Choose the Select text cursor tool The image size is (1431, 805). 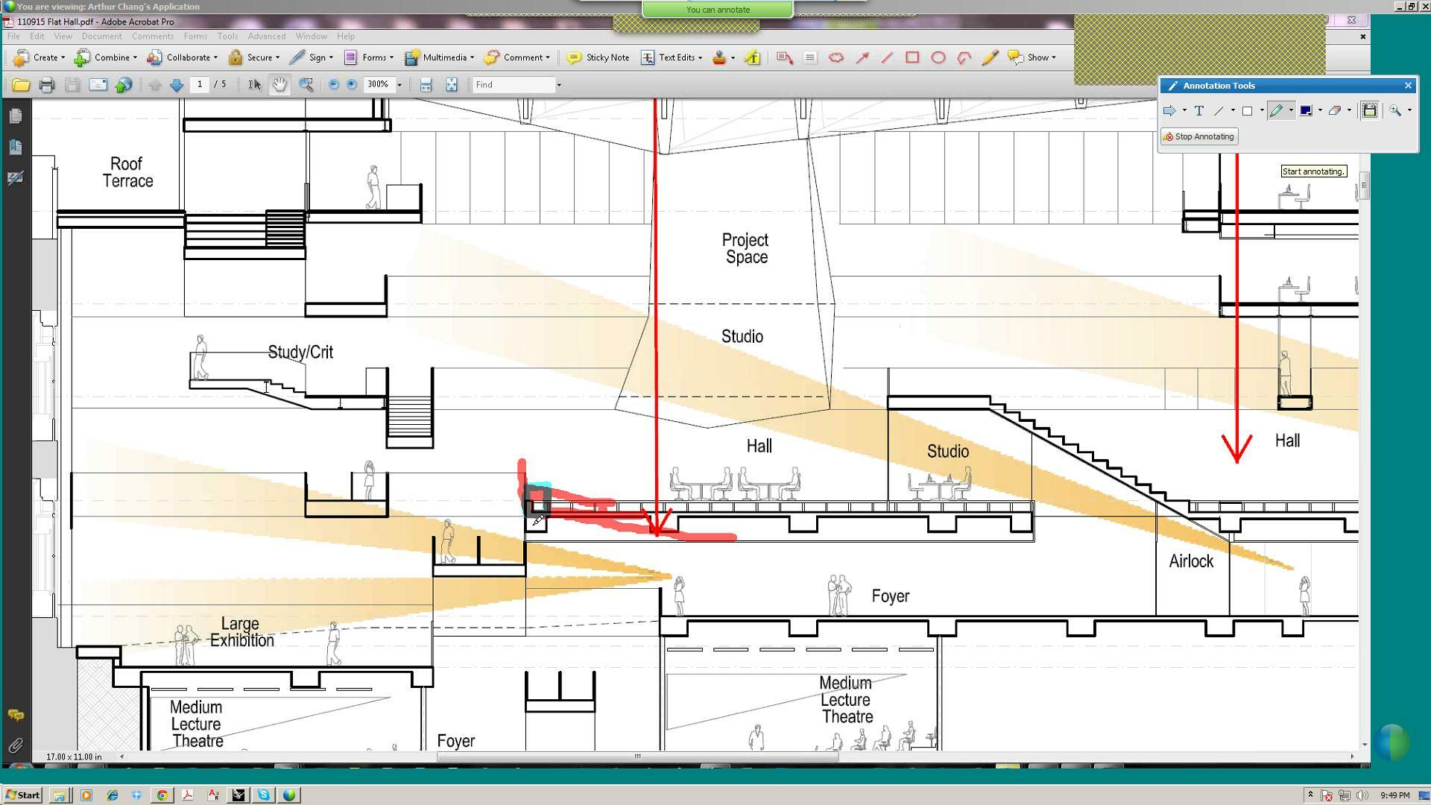click(254, 85)
